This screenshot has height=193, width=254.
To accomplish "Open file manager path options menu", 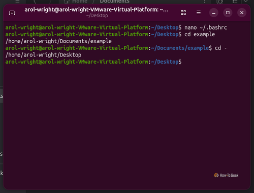I will coord(204,2).
